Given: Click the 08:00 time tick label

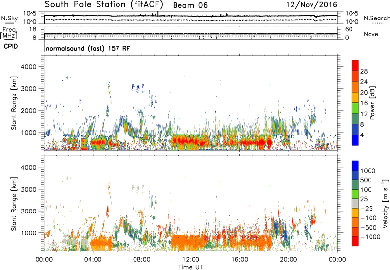Looking at the screenshot, I should (142, 260).
